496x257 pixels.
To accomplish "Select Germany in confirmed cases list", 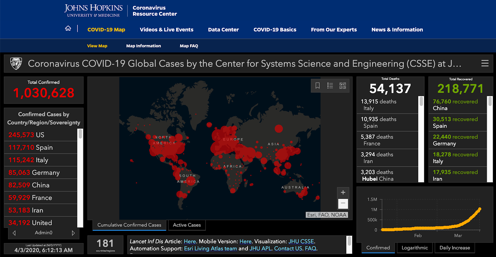I will point(41,173).
